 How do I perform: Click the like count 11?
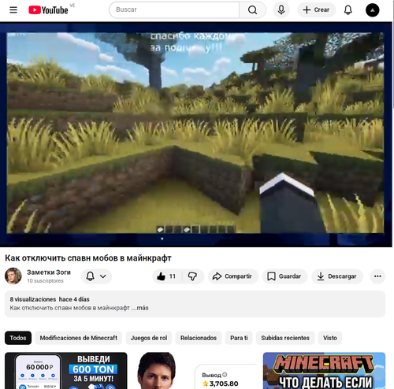coord(173,276)
